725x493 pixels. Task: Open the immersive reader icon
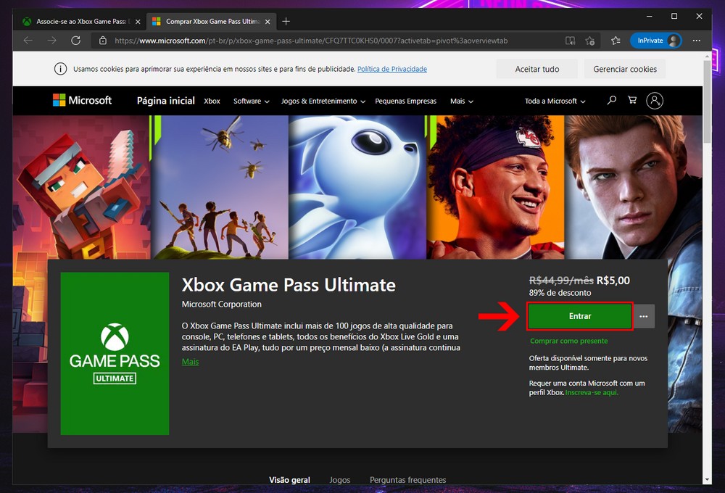(570, 41)
